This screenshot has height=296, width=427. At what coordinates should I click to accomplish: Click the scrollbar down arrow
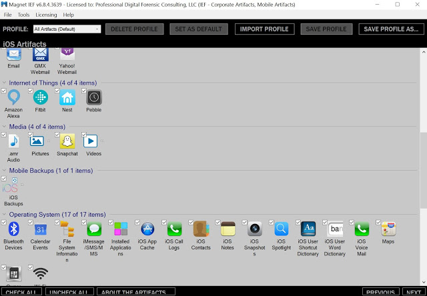pos(424,282)
